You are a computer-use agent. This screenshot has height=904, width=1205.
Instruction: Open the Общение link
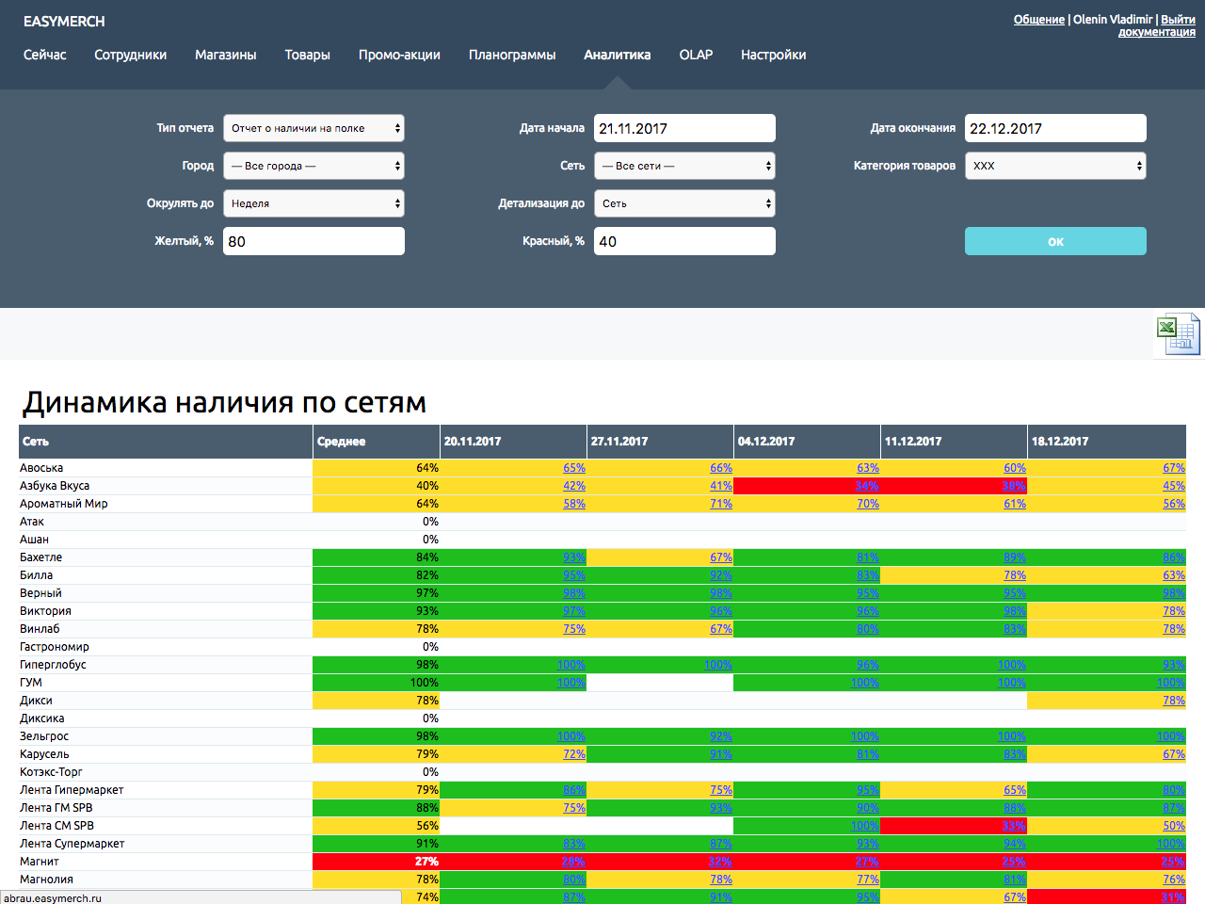1038,19
